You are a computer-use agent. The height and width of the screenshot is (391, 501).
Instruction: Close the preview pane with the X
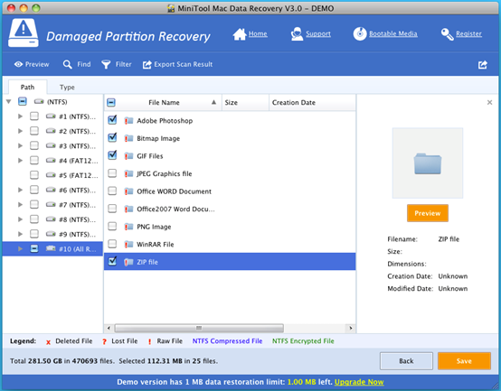point(489,102)
